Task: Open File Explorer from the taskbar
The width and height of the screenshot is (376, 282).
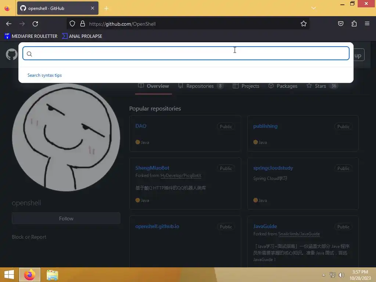Action: click(52, 275)
